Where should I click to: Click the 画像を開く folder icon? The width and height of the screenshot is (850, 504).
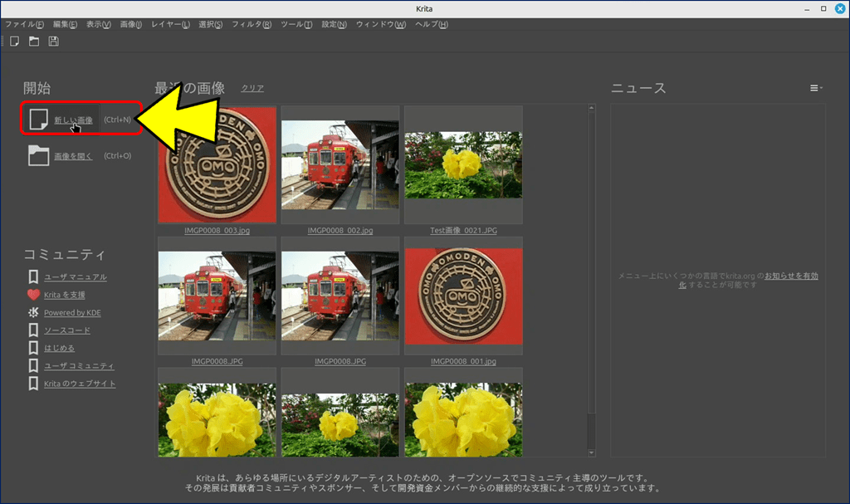[38, 156]
